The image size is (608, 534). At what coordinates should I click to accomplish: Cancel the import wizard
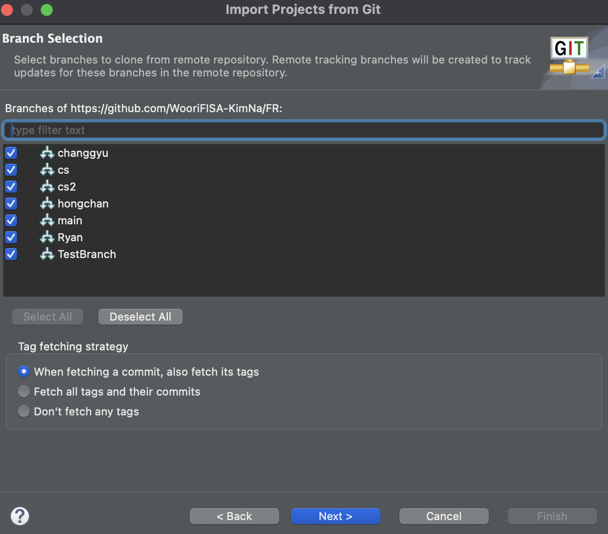(444, 516)
